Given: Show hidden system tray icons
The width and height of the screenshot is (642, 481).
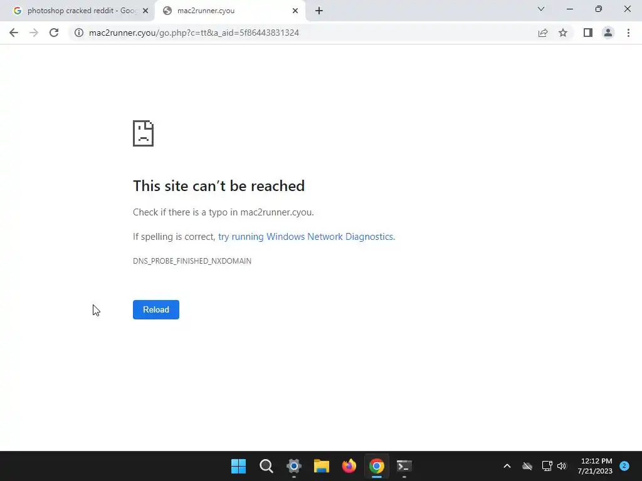Looking at the screenshot, I should tap(507, 466).
